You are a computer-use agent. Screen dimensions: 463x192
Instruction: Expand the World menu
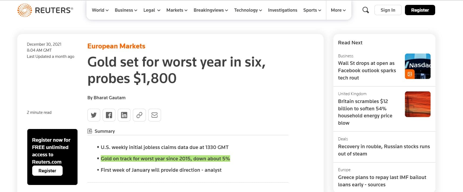100,10
